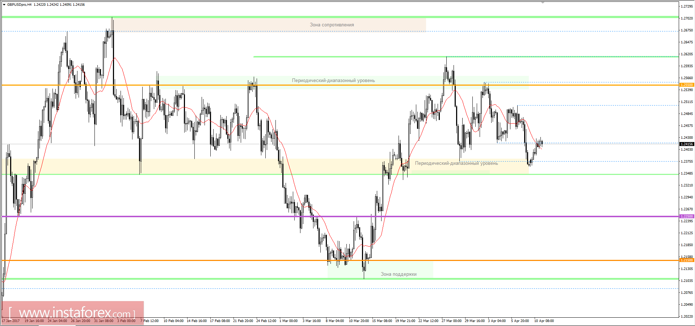The height and width of the screenshot is (326, 695).
Task: Click the '10 Apr 08:00' time axis label
Action: [544, 321]
